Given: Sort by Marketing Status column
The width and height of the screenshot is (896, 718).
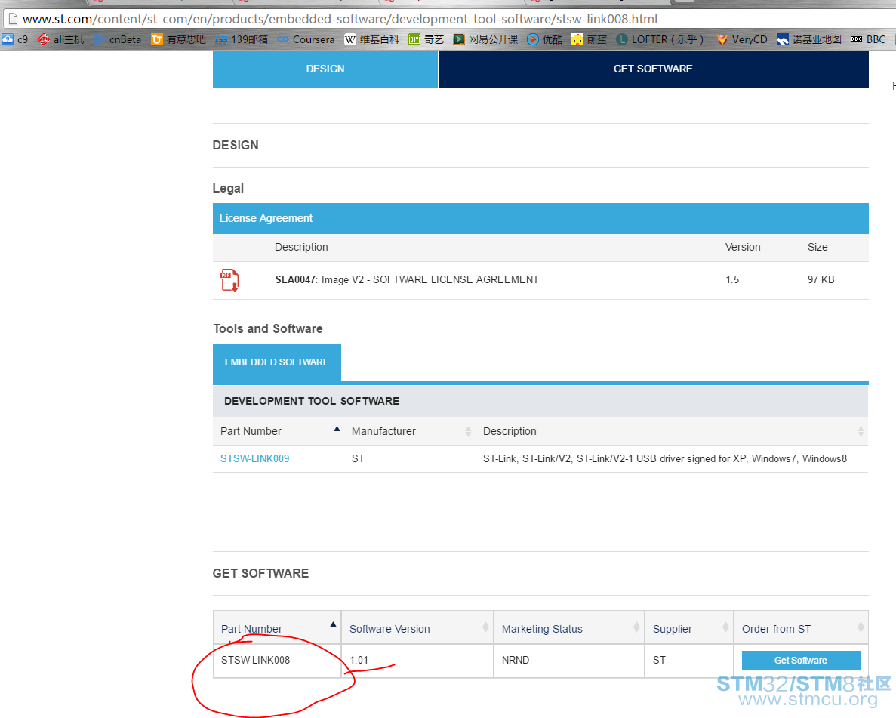Looking at the screenshot, I should [x=569, y=627].
